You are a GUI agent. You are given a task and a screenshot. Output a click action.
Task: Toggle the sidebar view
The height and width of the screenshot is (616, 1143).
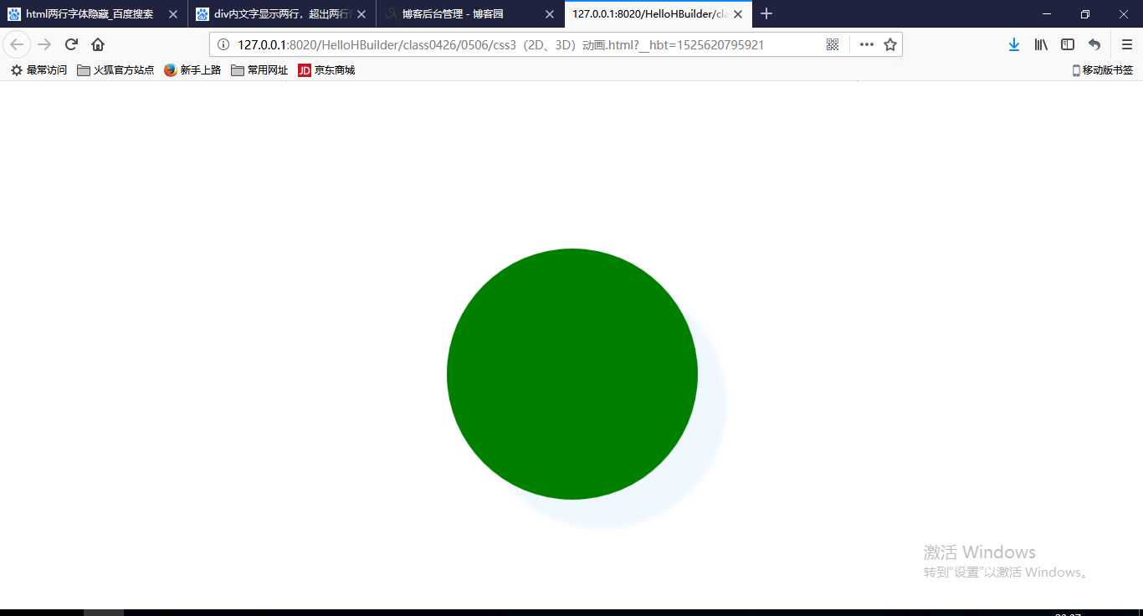pos(1068,44)
